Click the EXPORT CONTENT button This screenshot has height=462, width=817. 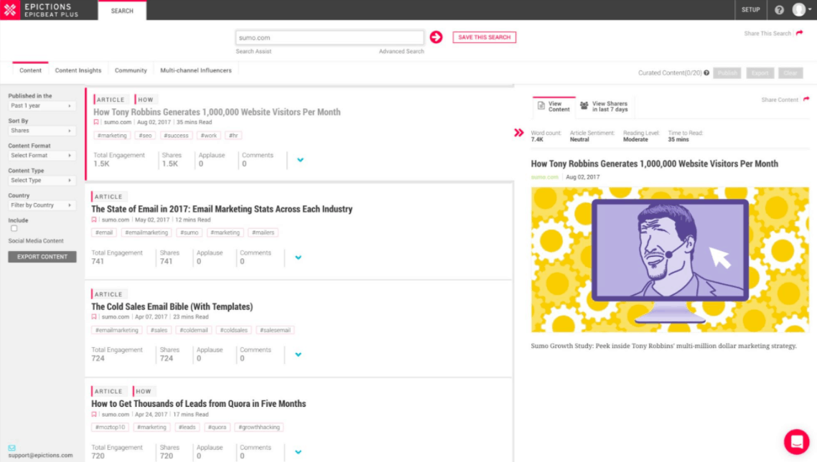tap(42, 257)
